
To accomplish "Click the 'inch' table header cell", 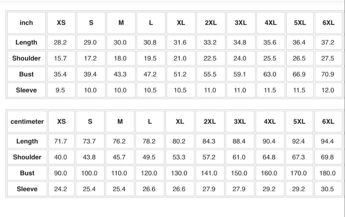I will [x=26, y=23].
